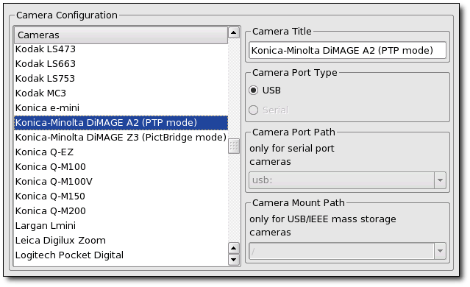Select Konica Q-M150 in the camera list
Image resolution: width=470 pixels, height=287 pixels.
pos(121,196)
